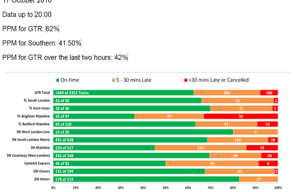Click the SN Mainline orange 210 segment
The width and height of the screenshot is (295, 192).
coord(200,148)
